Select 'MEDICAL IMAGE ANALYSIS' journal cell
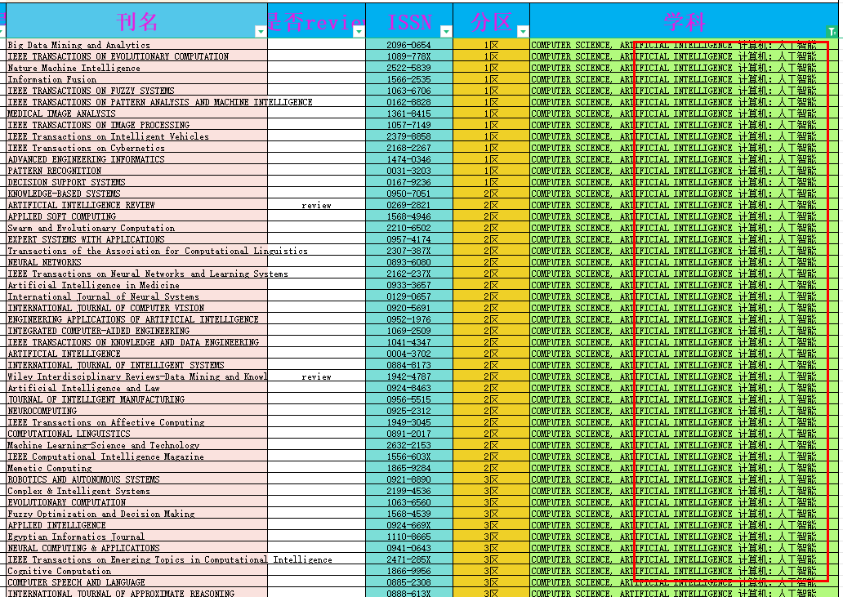The image size is (843, 597). tap(136, 114)
